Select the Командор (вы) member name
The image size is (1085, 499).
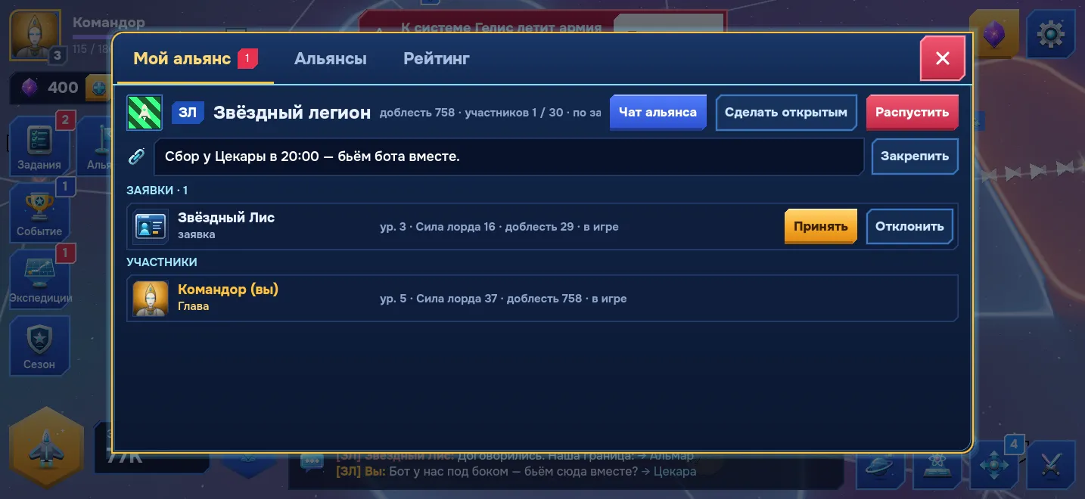(228, 290)
